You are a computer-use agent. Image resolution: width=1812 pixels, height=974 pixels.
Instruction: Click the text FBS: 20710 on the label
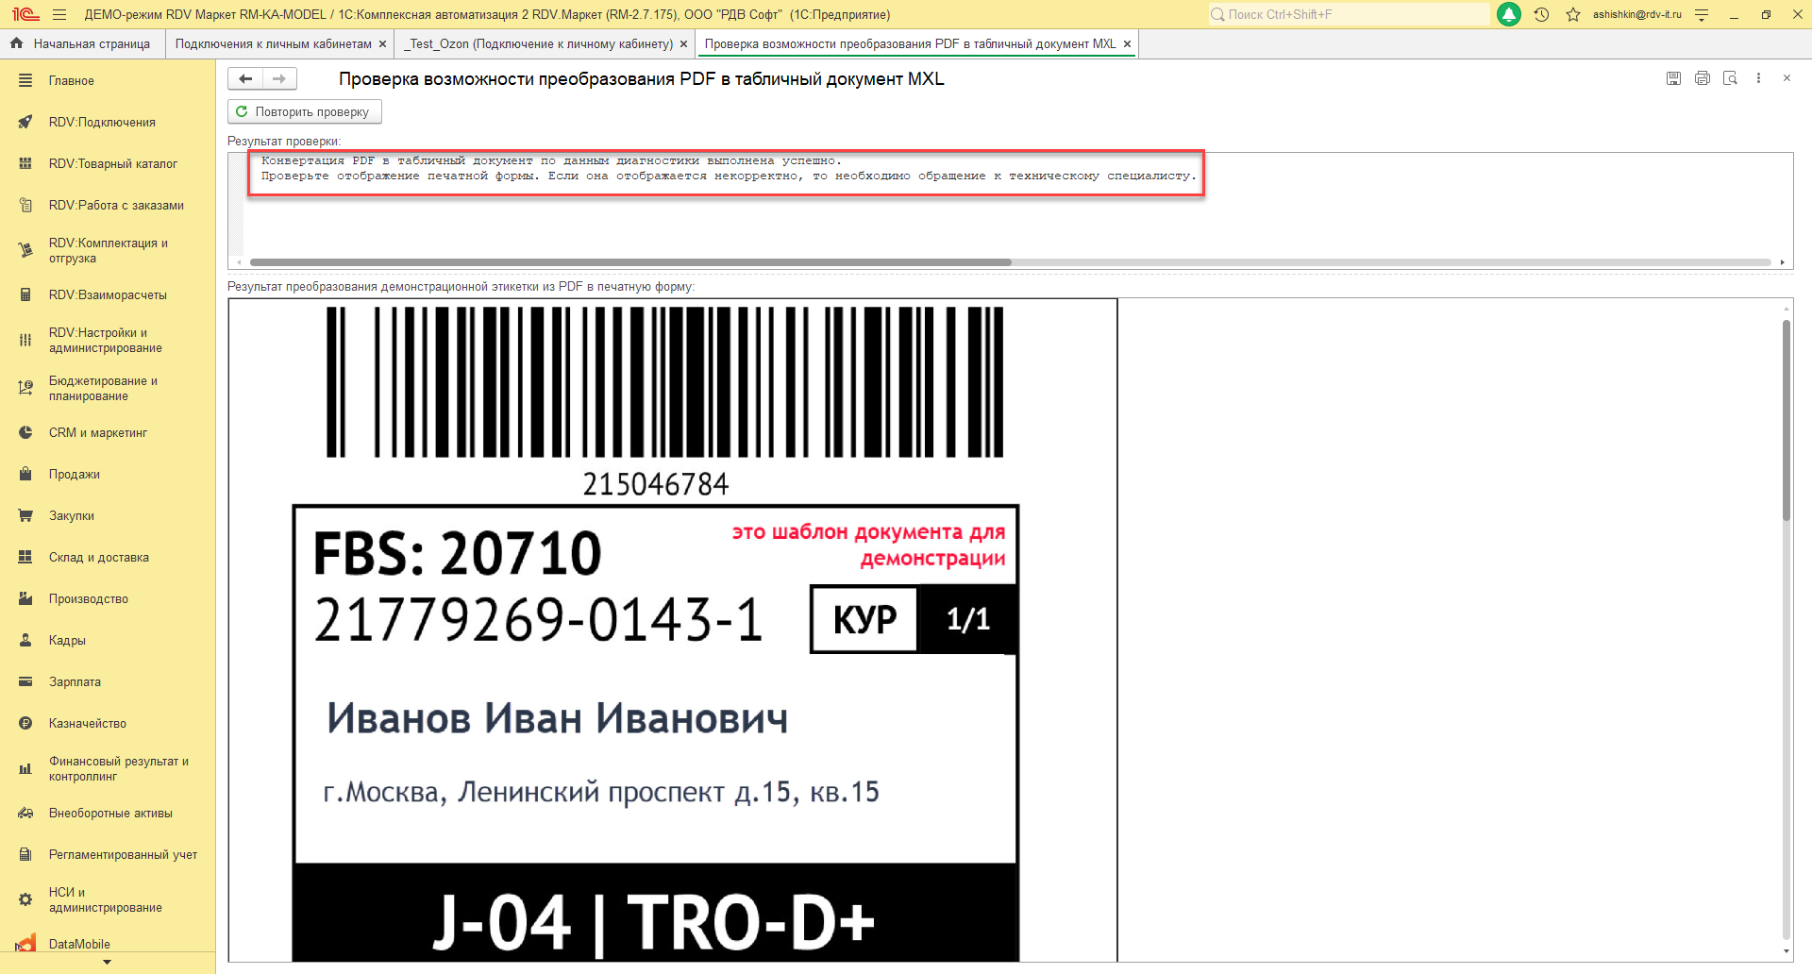point(457,553)
